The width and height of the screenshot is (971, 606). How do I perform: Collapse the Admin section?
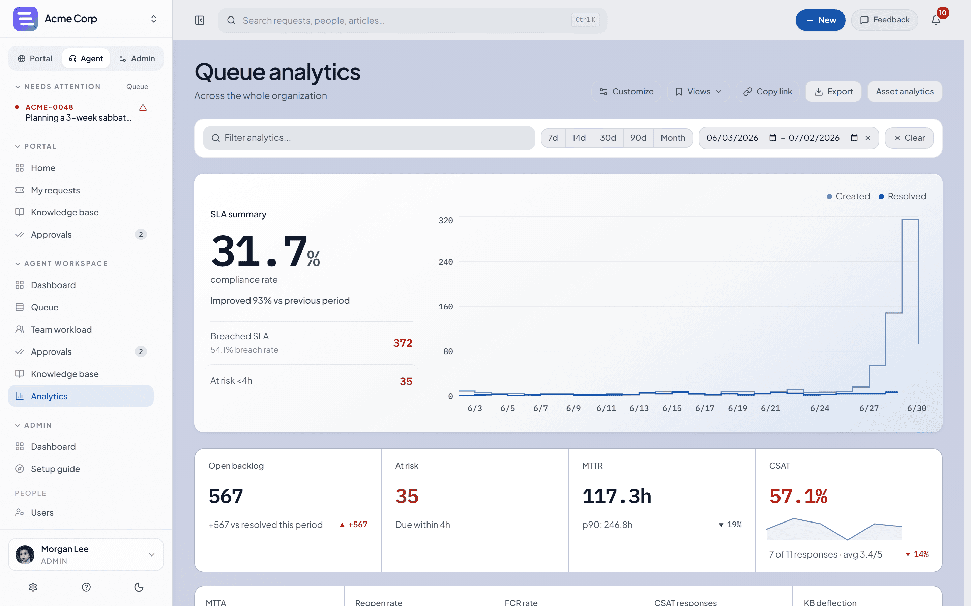click(18, 425)
